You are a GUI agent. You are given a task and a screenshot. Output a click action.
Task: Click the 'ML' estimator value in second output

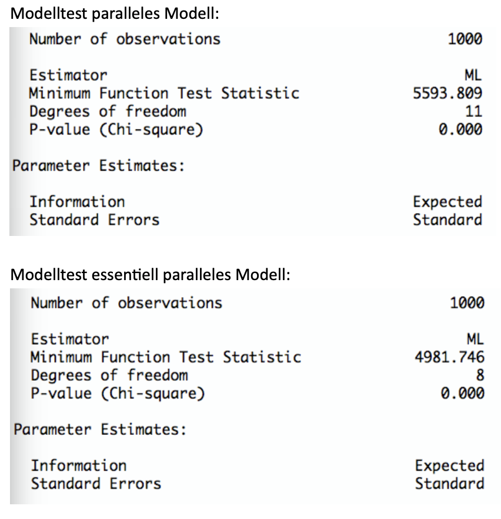click(474, 339)
